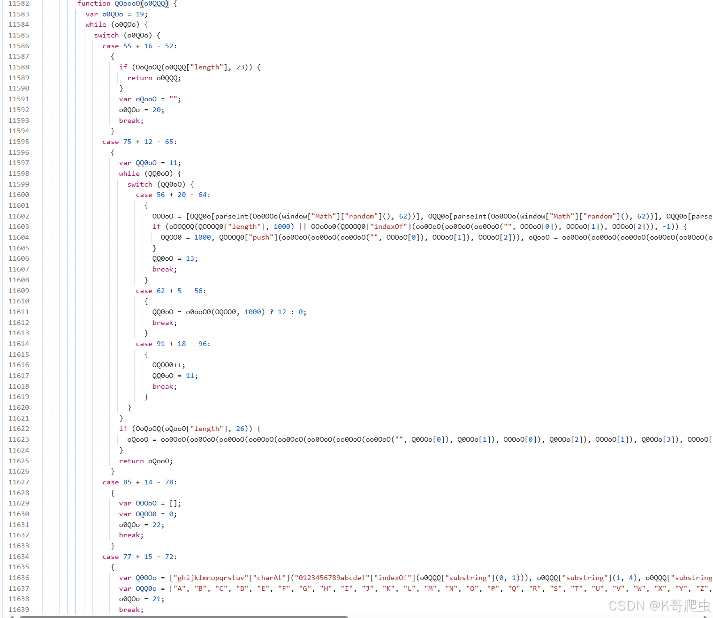Click 'case 77 + 15 - 72:' line

click(139, 557)
